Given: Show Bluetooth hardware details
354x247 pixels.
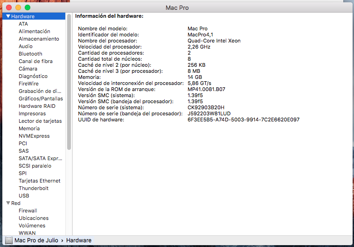Looking at the screenshot, I should [x=30, y=54].
